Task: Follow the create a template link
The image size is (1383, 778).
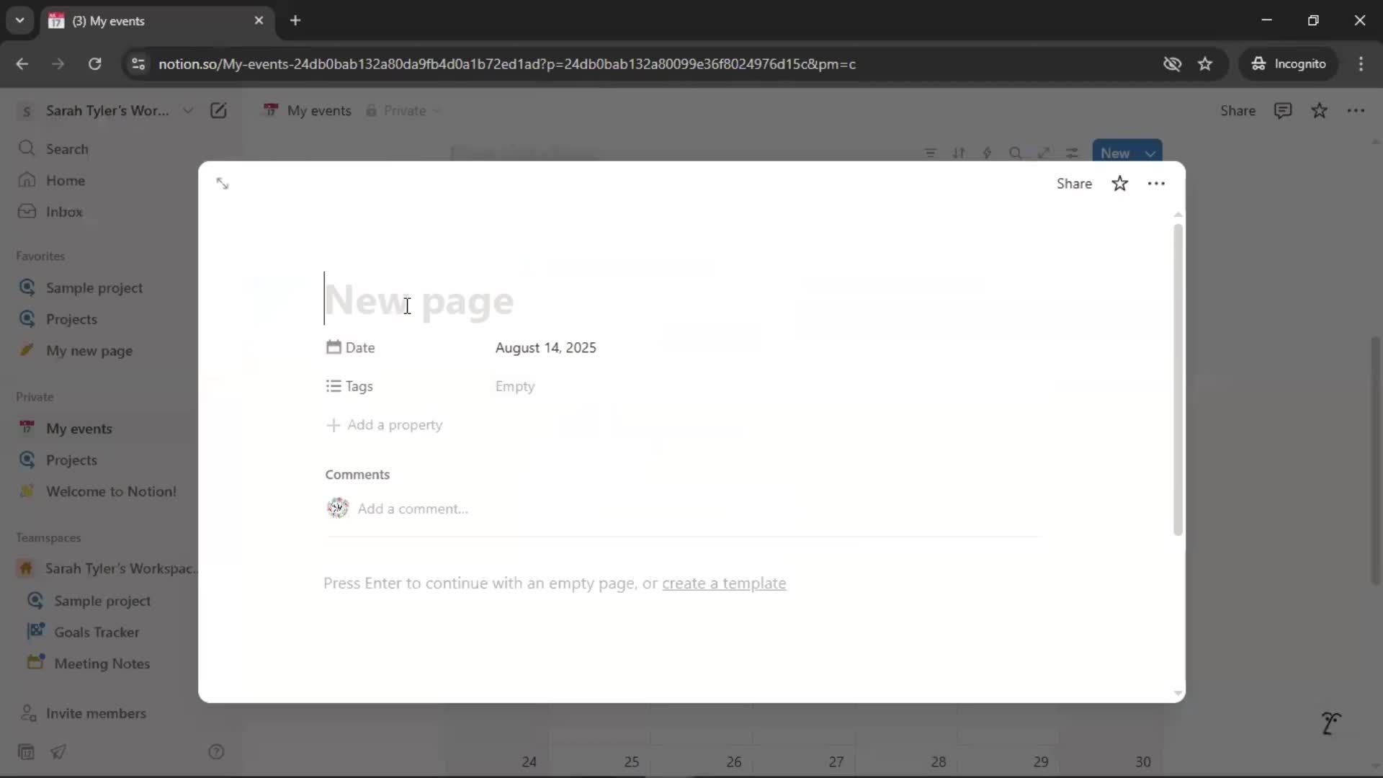Action: coord(724,583)
